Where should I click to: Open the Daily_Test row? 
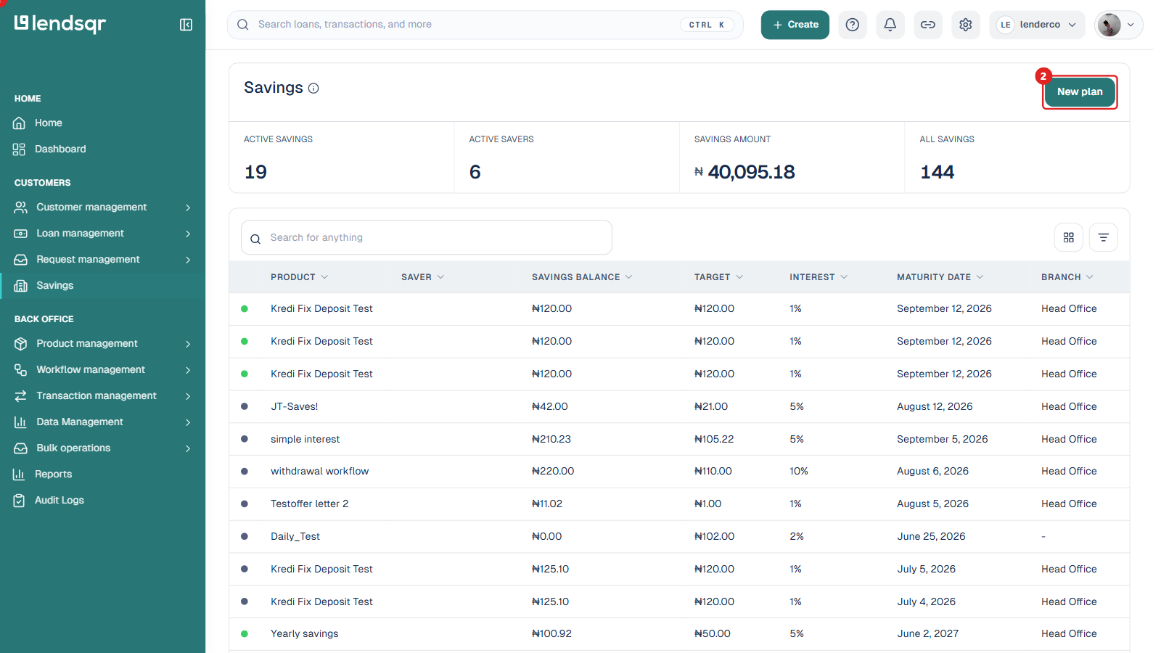click(679, 537)
